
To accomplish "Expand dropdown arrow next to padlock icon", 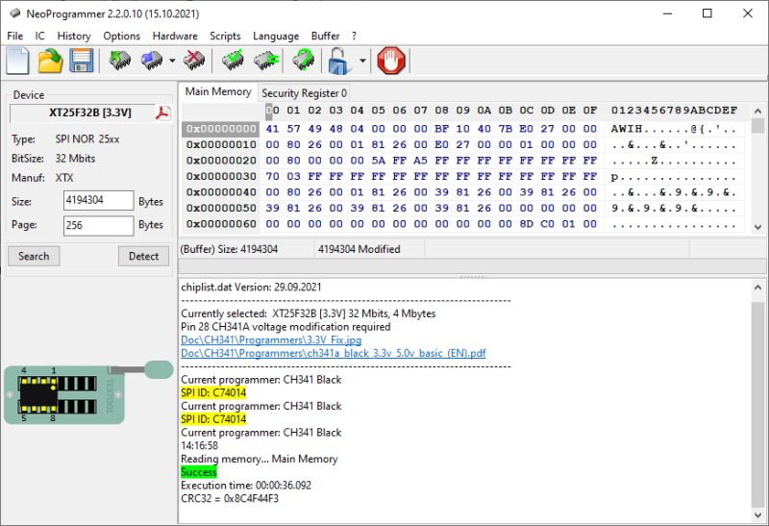I will 362,61.
